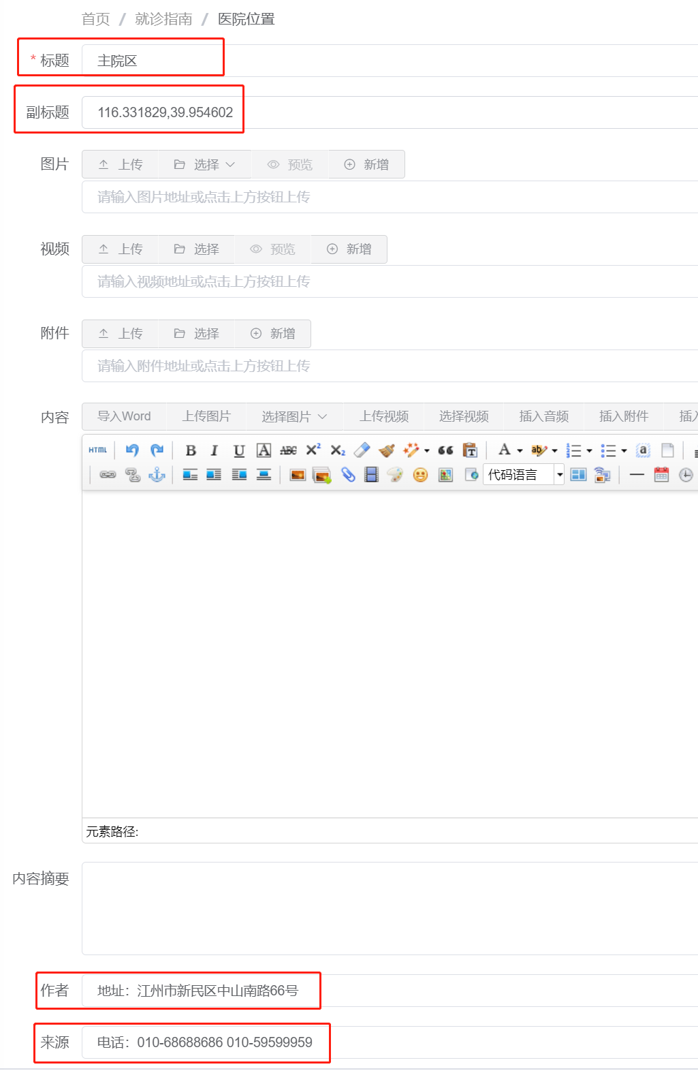Focus the 内容摘要 text area
The width and height of the screenshot is (698, 1071).
pyautogui.click(x=390, y=909)
